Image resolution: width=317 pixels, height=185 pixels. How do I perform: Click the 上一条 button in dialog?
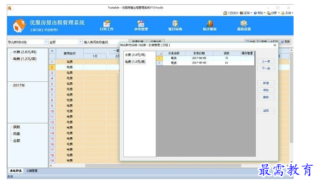(266, 62)
